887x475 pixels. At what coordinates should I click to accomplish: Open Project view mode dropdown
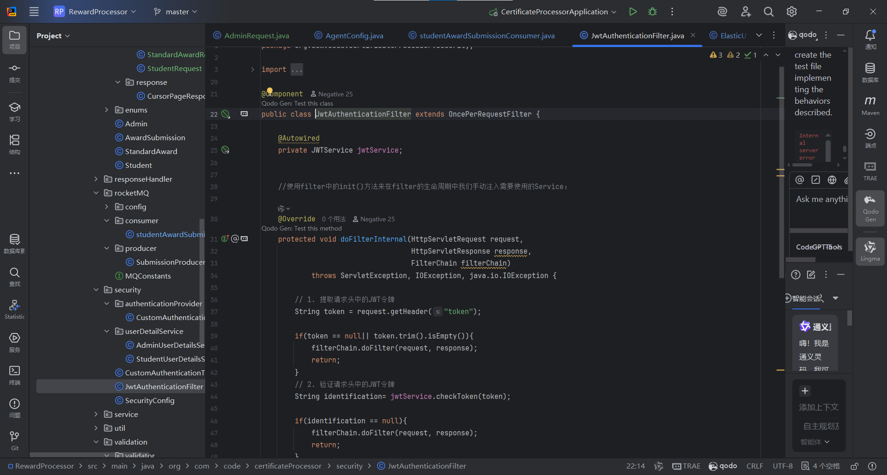point(53,36)
